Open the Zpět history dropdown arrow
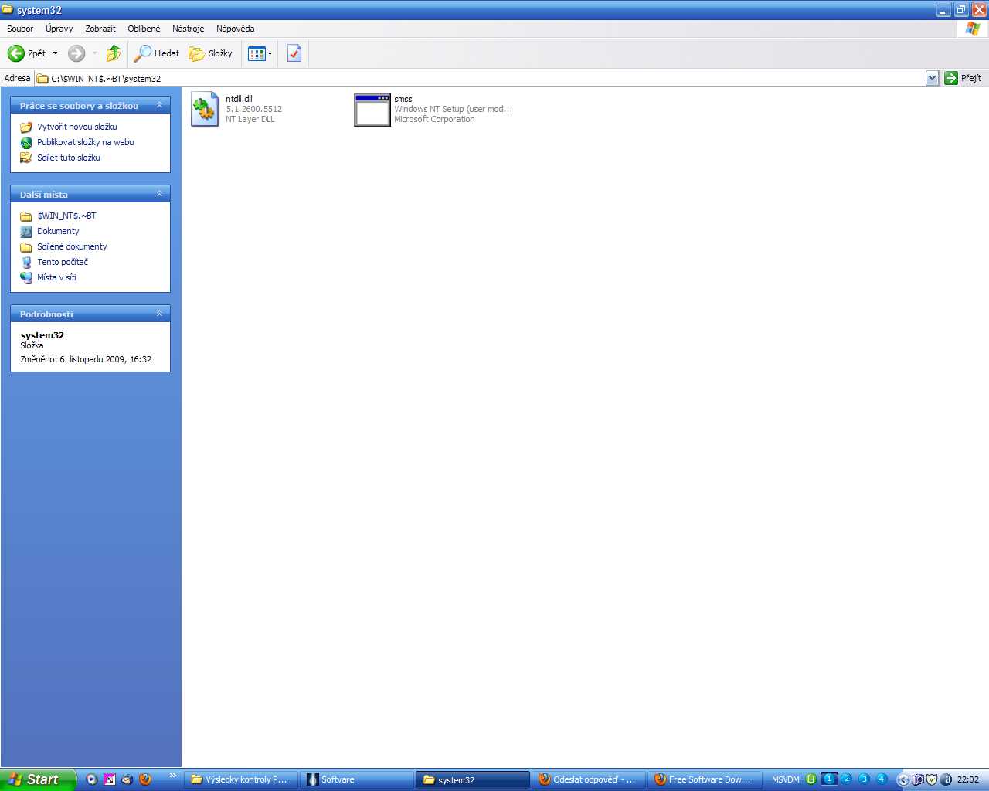The height and width of the screenshot is (791, 989). [x=55, y=53]
